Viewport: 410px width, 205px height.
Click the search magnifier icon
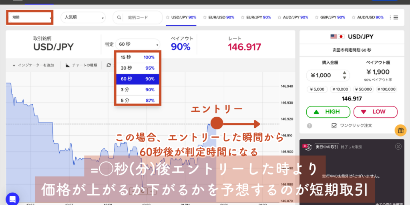click(x=119, y=18)
